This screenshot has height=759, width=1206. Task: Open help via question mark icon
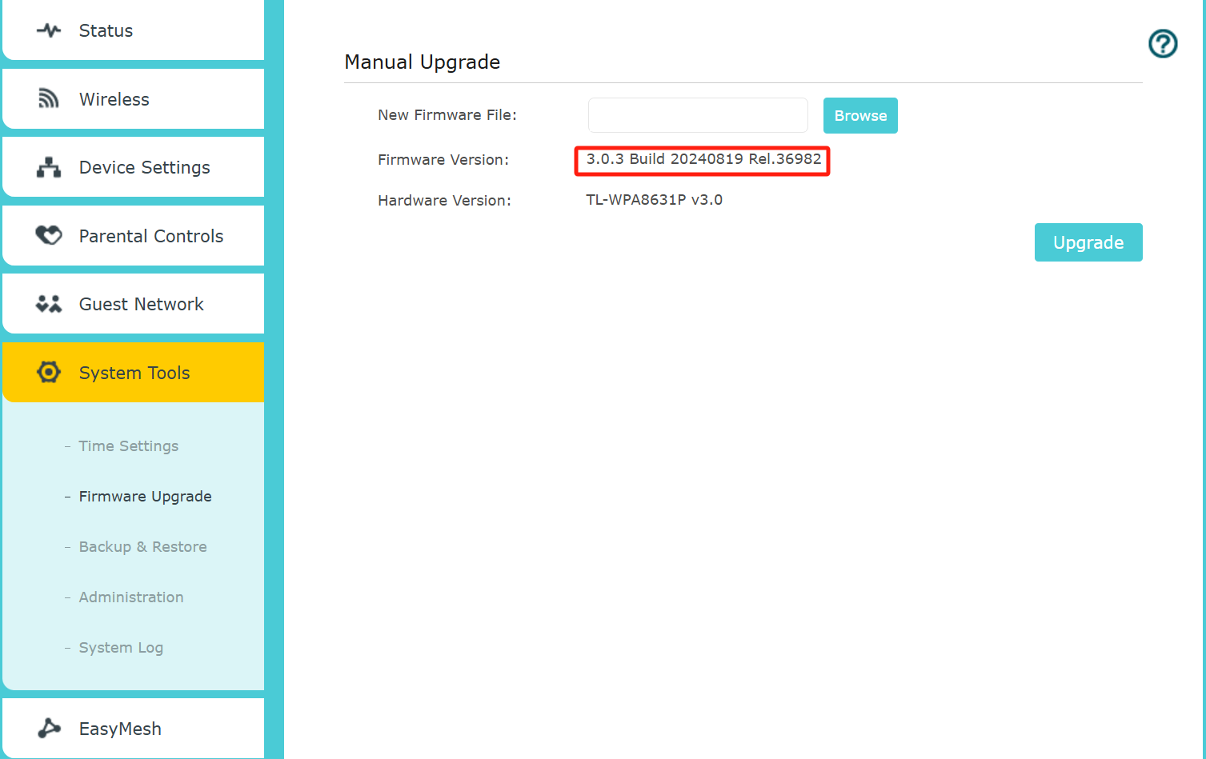click(1162, 44)
